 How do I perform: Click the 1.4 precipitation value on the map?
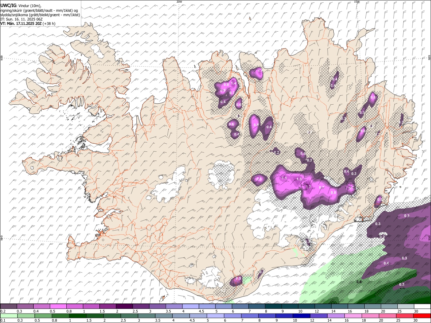[x=233, y=83]
